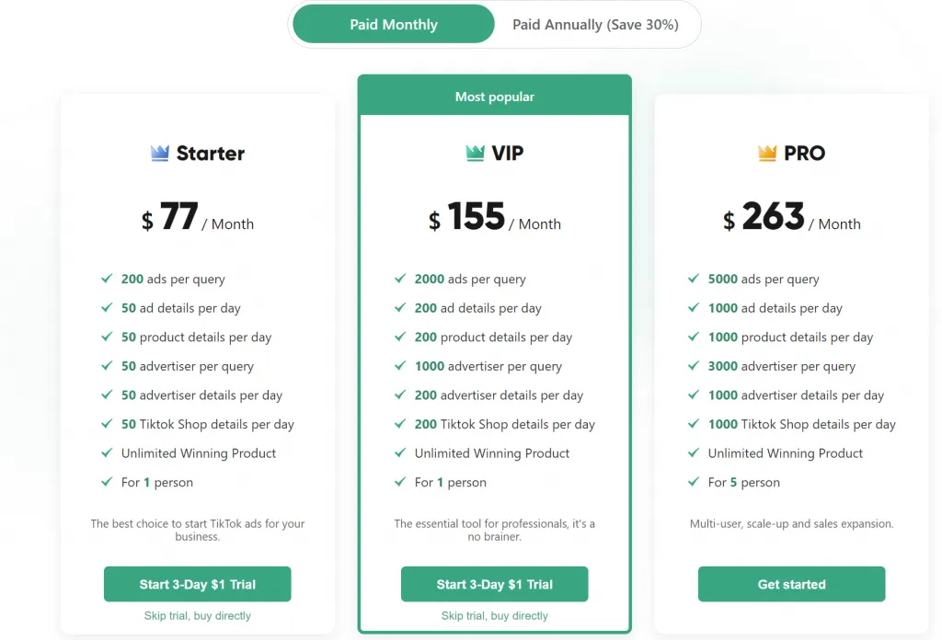Toggle the annual 30% savings plan
942x640 pixels.
point(595,24)
